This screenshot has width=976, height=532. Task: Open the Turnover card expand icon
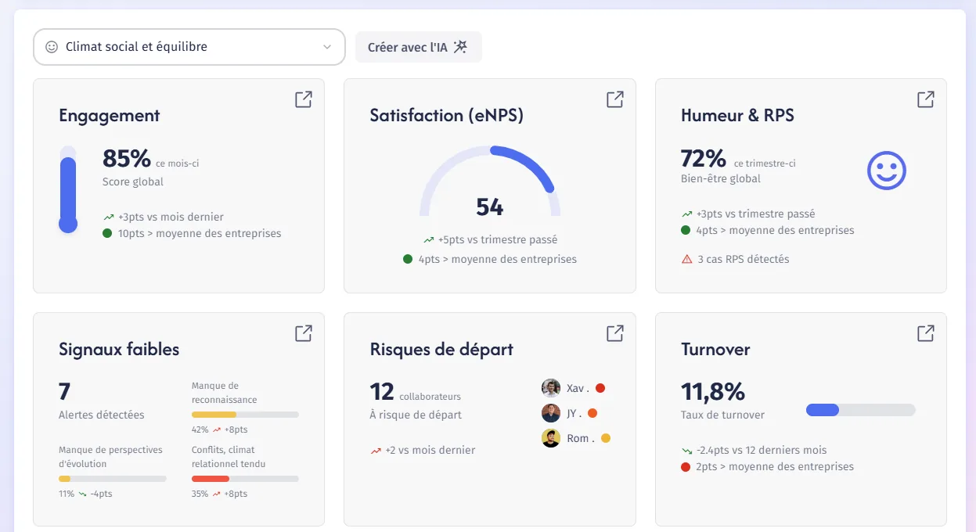point(925,333)
